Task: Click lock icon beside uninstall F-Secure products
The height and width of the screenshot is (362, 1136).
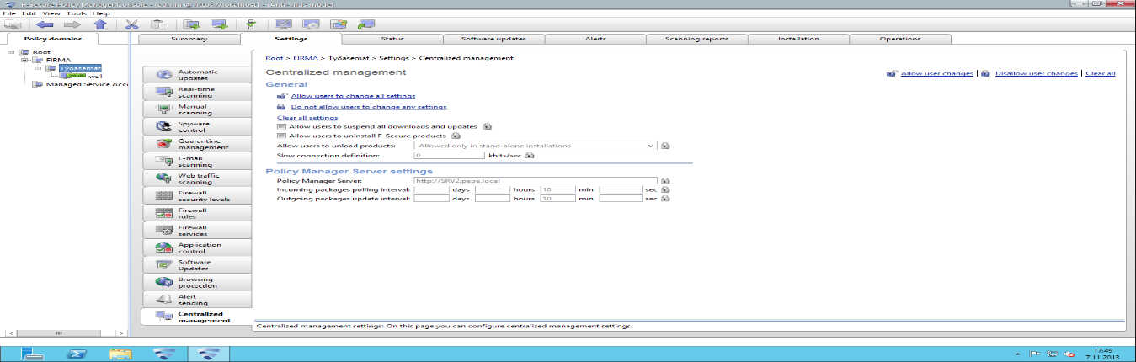Action: coord(456,135)
